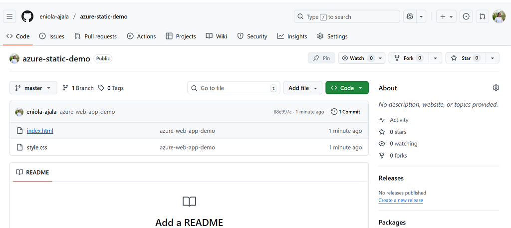This screenshot has width=511, height=228.
Task: Expand the master branch dropdown
Action: coord(33,88)
